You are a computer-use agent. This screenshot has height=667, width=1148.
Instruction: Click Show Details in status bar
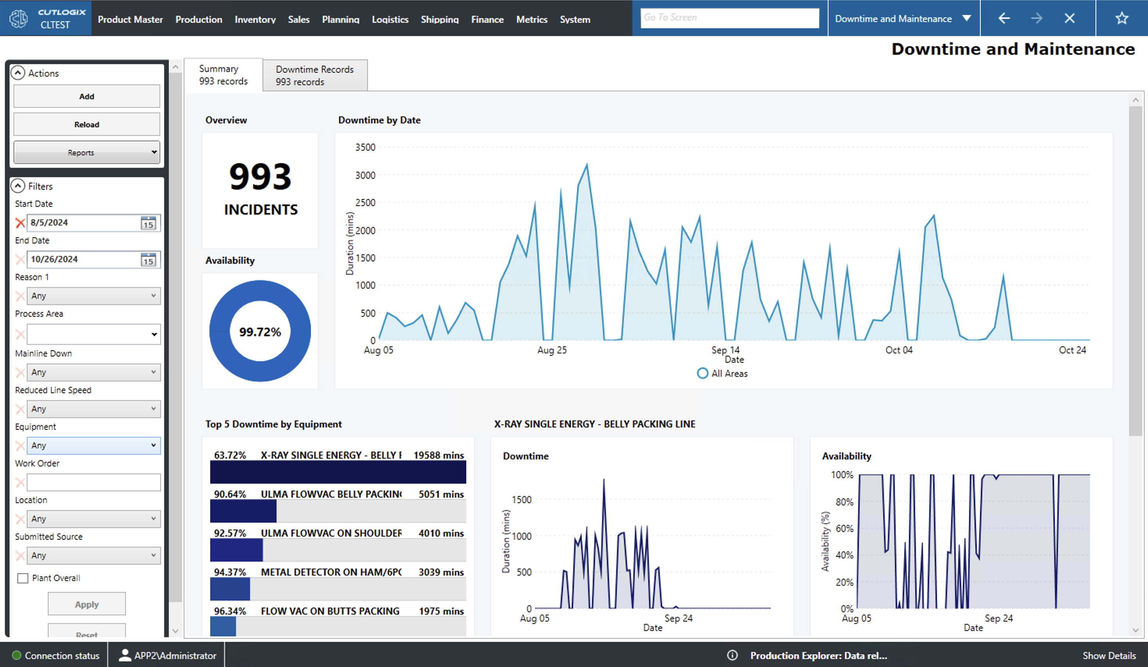pyautogui.click(x=1109, y=655)
